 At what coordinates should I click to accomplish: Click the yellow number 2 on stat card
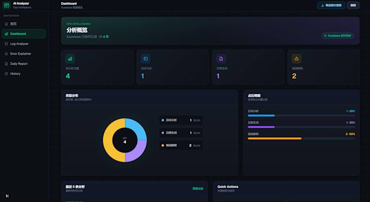pos(294,76)
